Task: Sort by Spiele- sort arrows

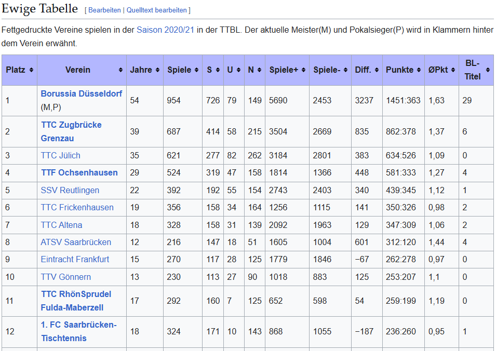Action: coord(345,70)
